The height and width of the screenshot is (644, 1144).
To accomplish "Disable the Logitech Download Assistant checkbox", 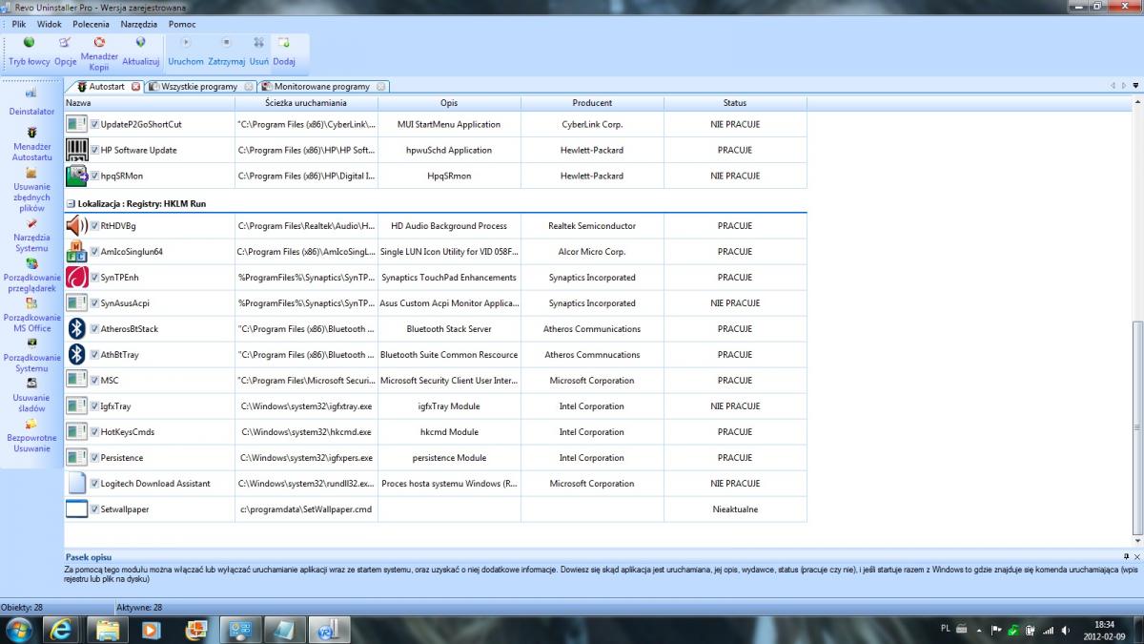I will click(94, 484).
